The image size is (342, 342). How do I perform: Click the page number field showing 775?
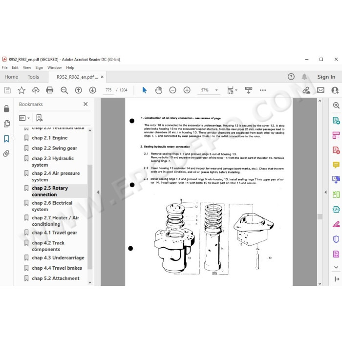tap(108, 90)
